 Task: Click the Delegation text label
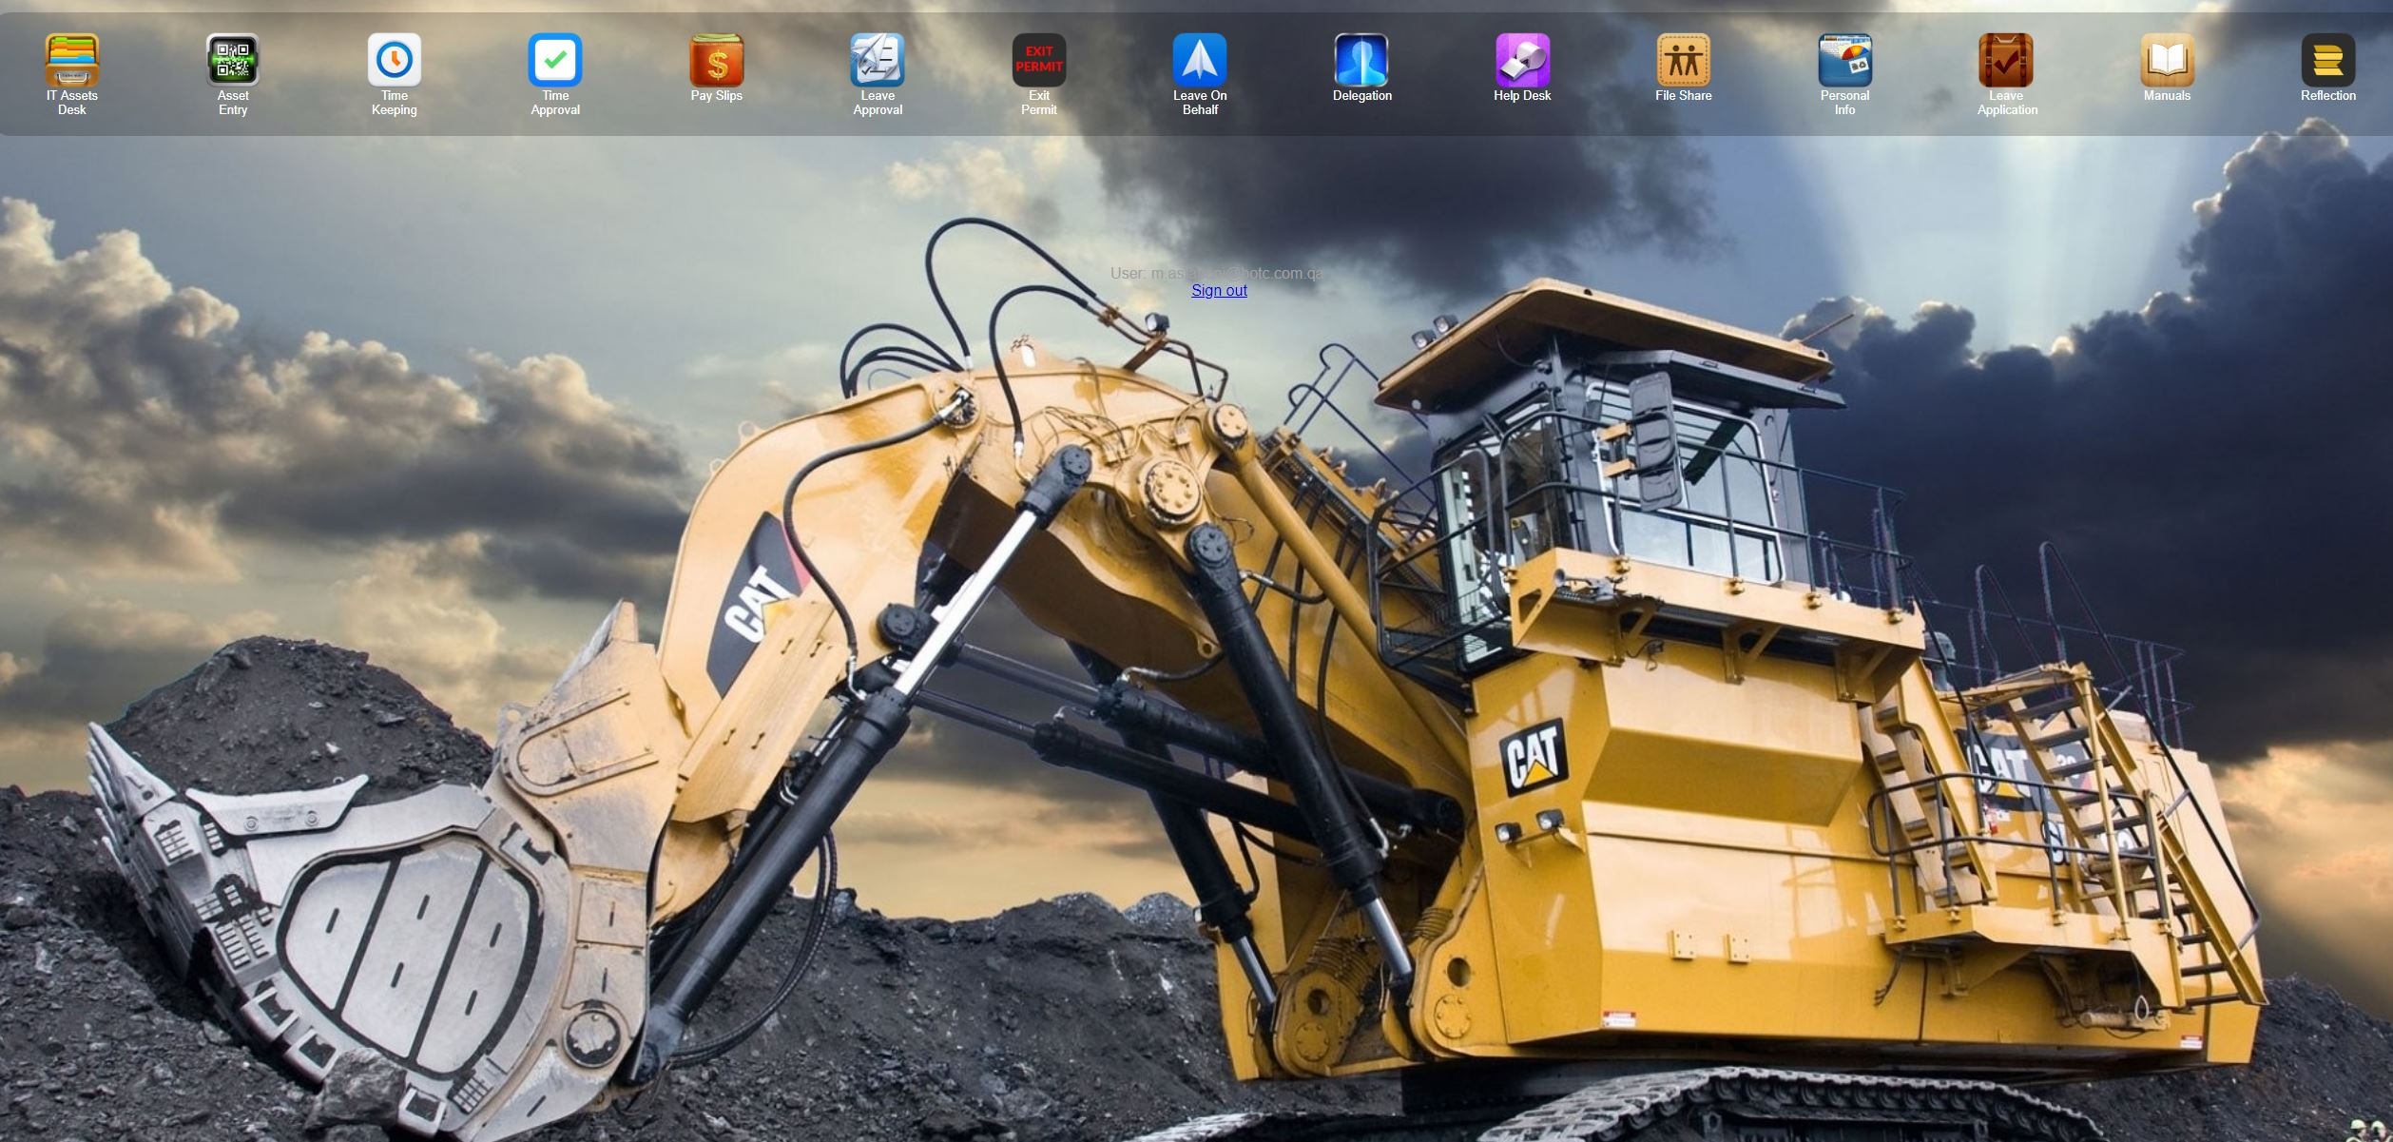[x=1361, y=96]
